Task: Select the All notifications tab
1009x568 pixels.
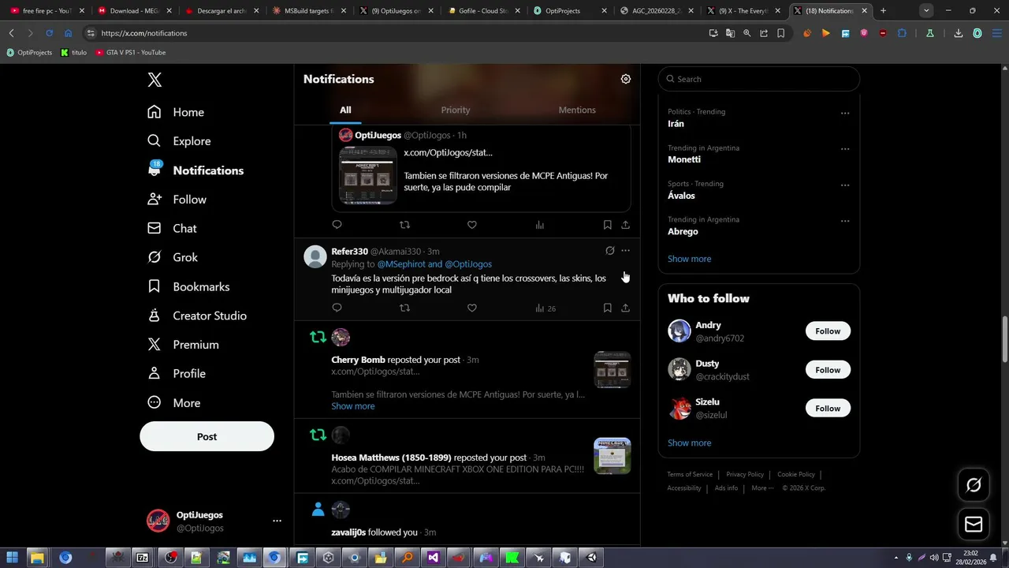Action: (345, 110)
